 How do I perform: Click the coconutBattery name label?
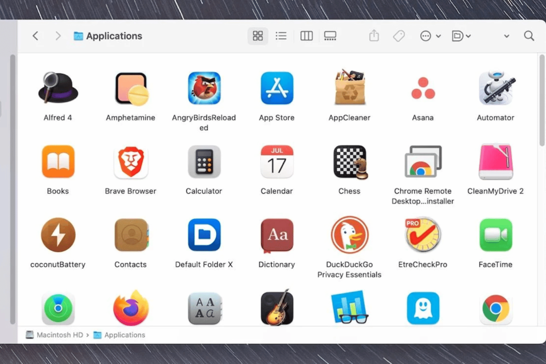58,265
